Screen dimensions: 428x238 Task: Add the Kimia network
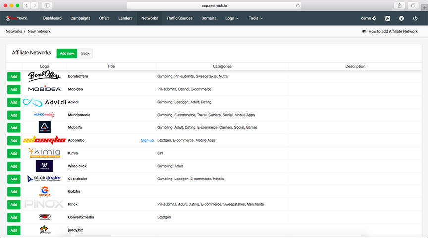14,153
